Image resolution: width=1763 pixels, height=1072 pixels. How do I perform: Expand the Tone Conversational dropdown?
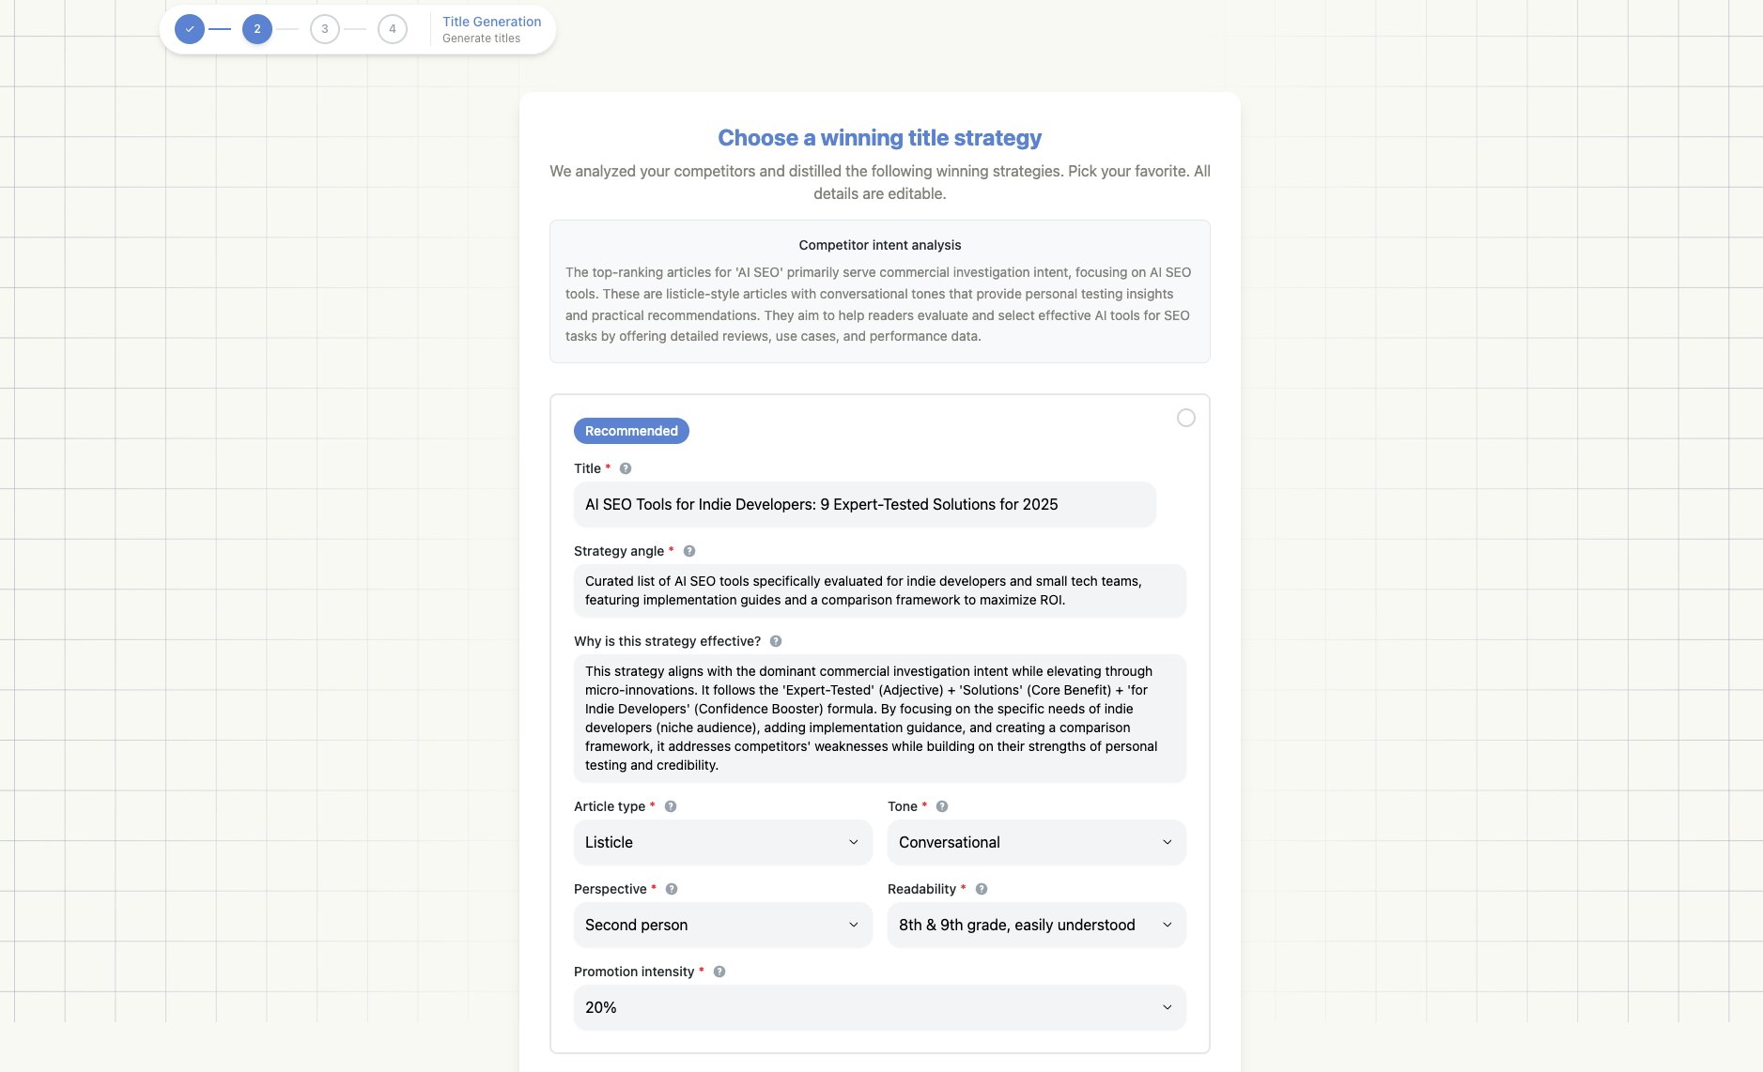(x=1036, y=842)
